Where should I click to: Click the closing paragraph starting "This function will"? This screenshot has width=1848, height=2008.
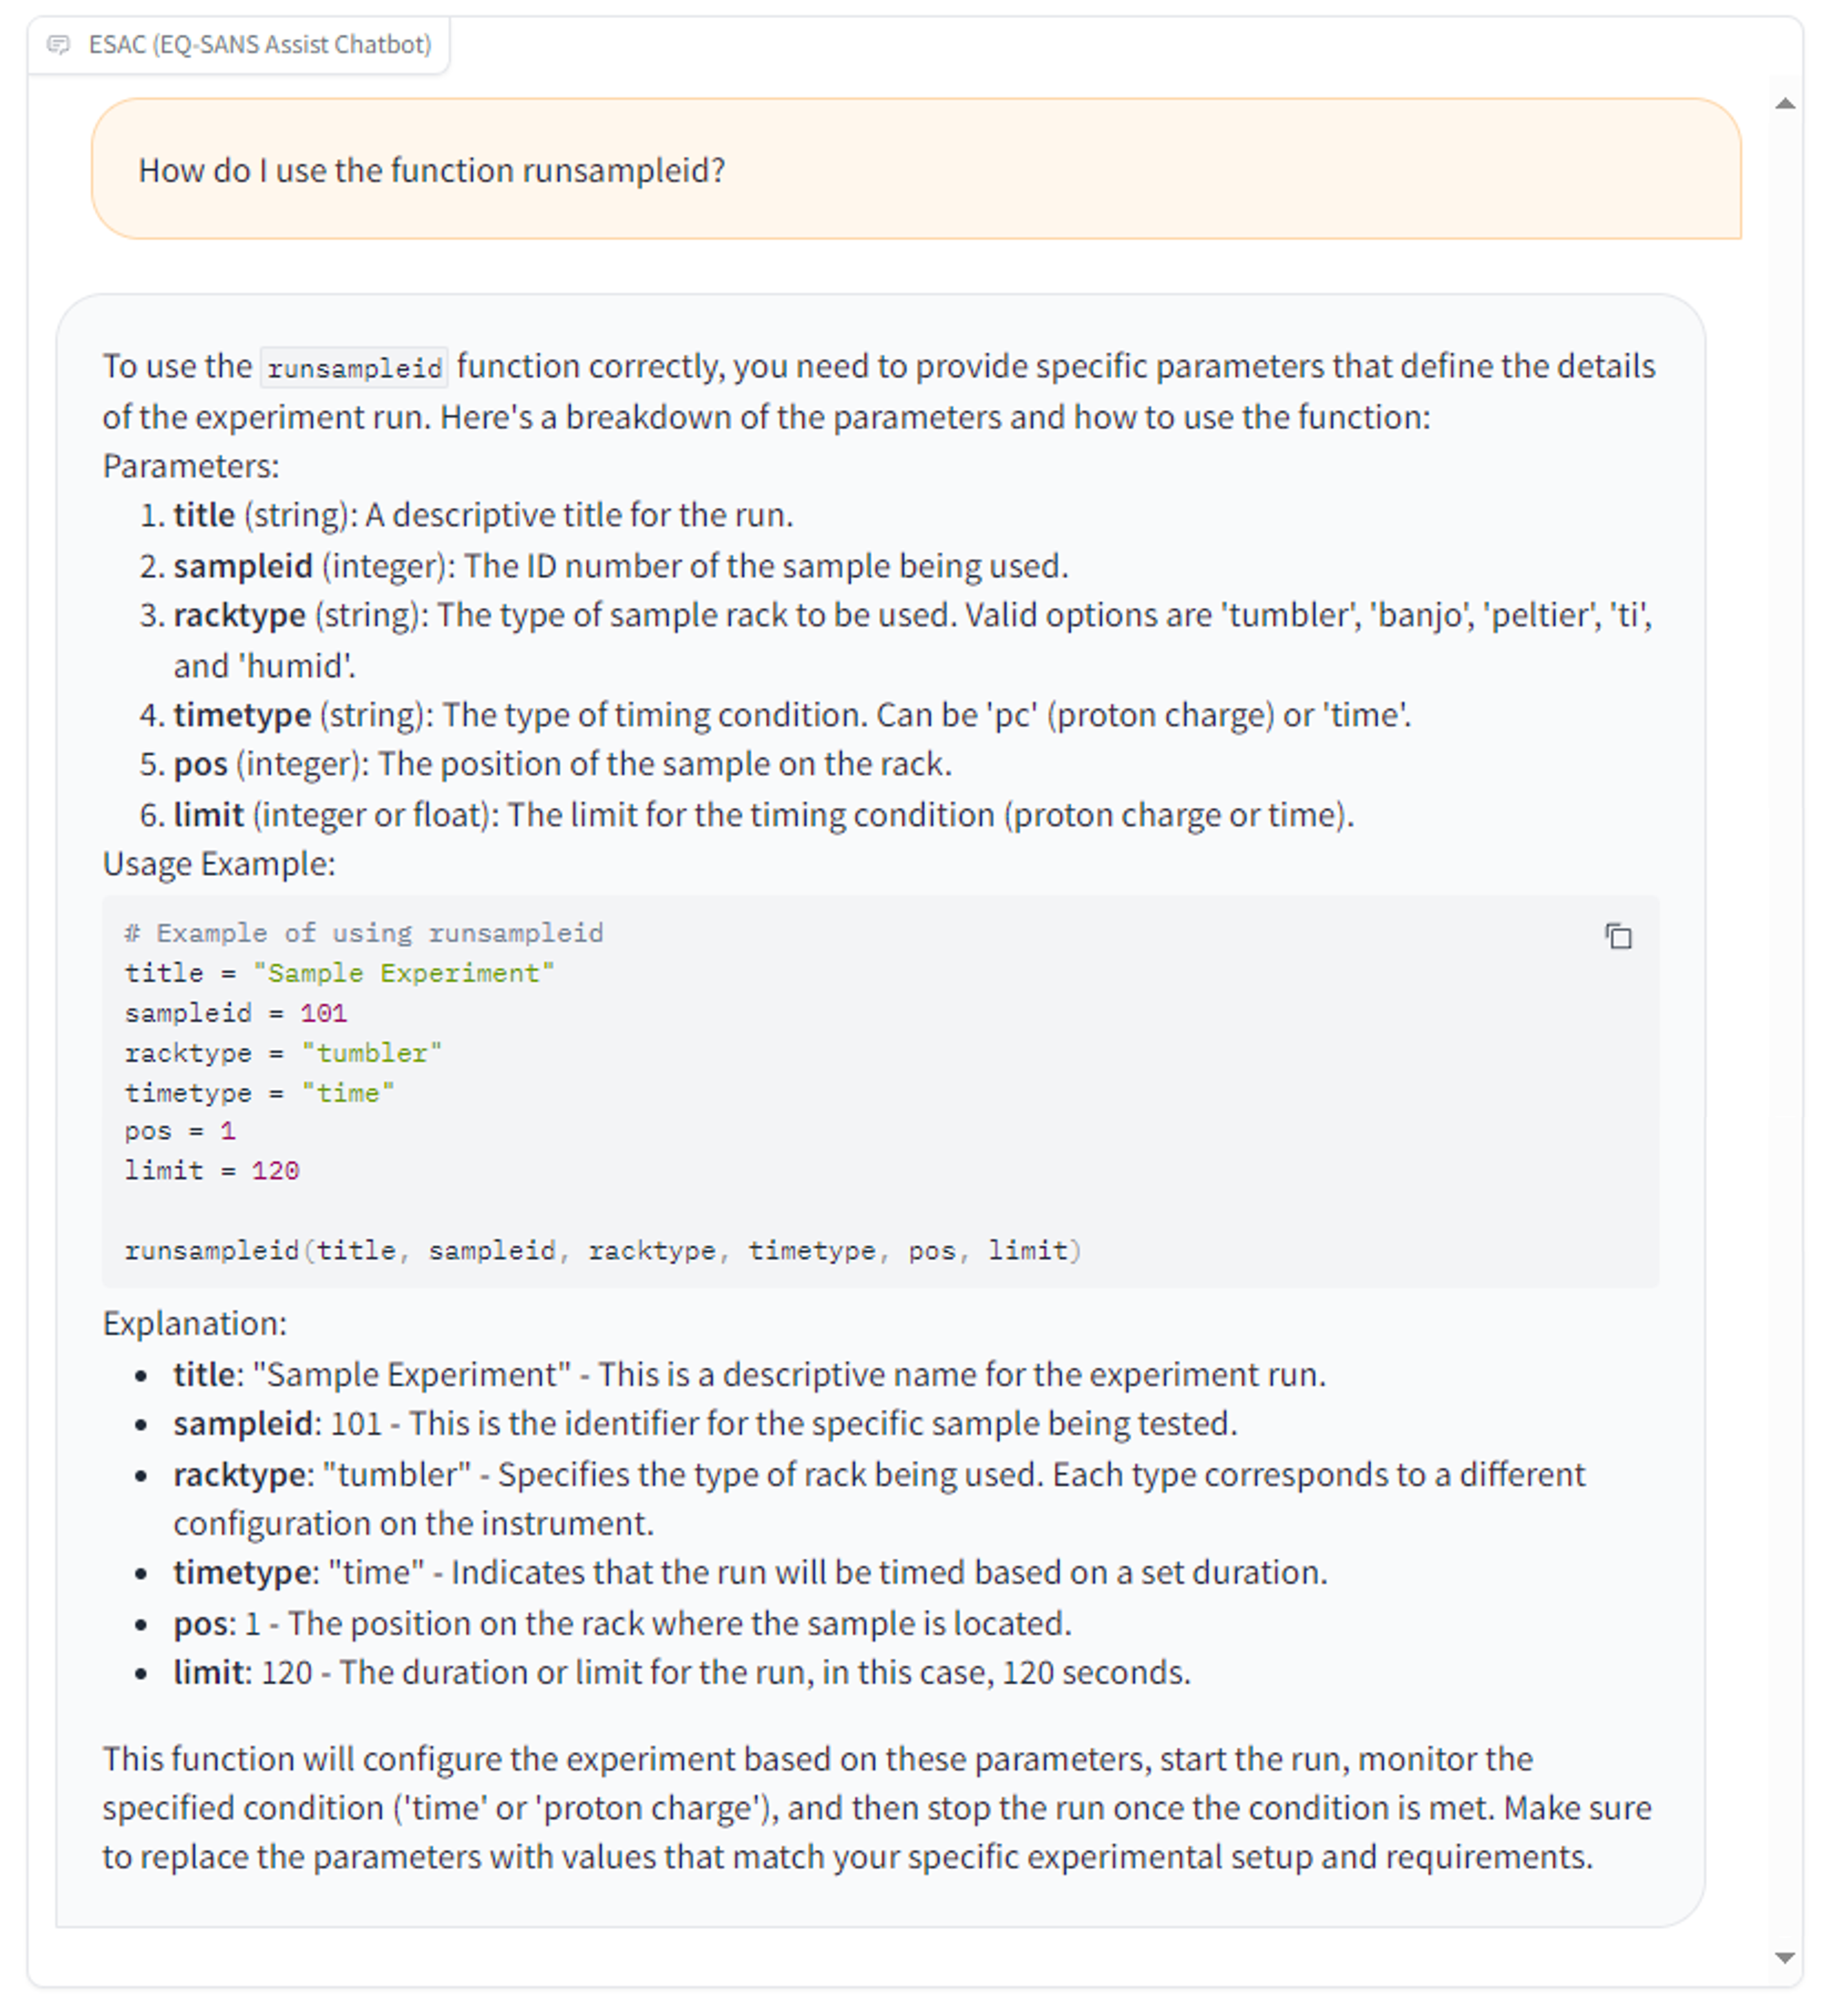(876, 1808)
